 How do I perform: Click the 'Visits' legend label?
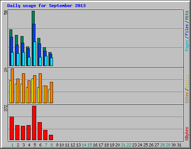tap(187, 81)
